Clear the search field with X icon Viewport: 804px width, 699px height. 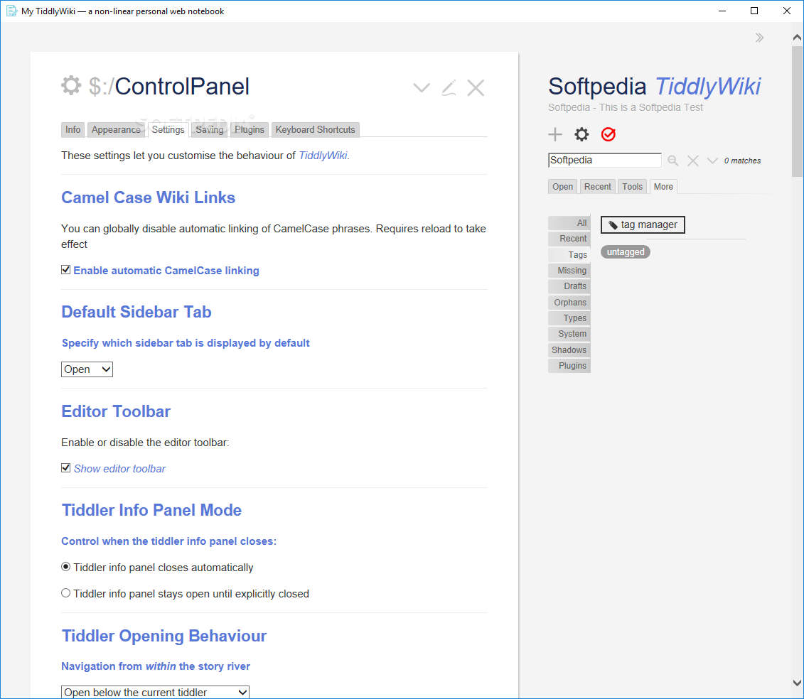(x=692, y=161)
